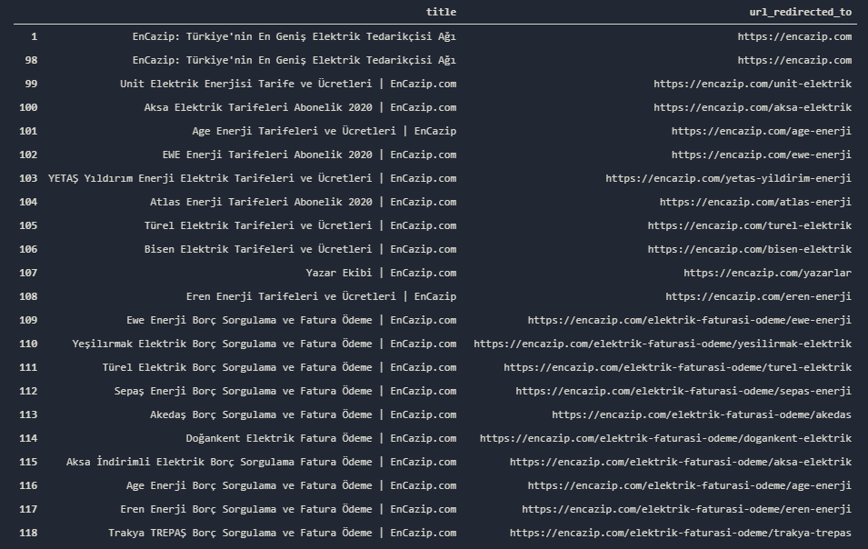Screen dimensions: 868x549
Task: Click the bisen-elektrik URL cell
Action: (750, 249)
